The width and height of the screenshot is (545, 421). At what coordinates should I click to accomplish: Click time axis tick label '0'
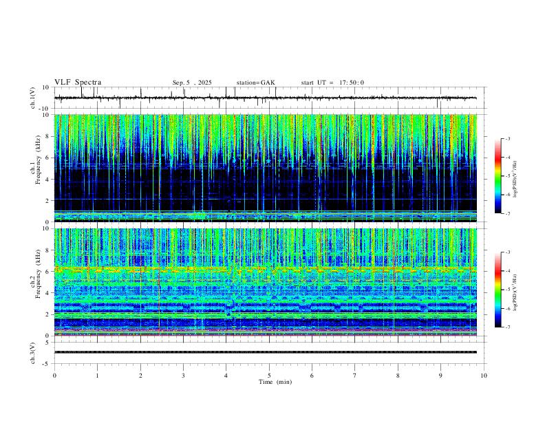tap(54, 376)
